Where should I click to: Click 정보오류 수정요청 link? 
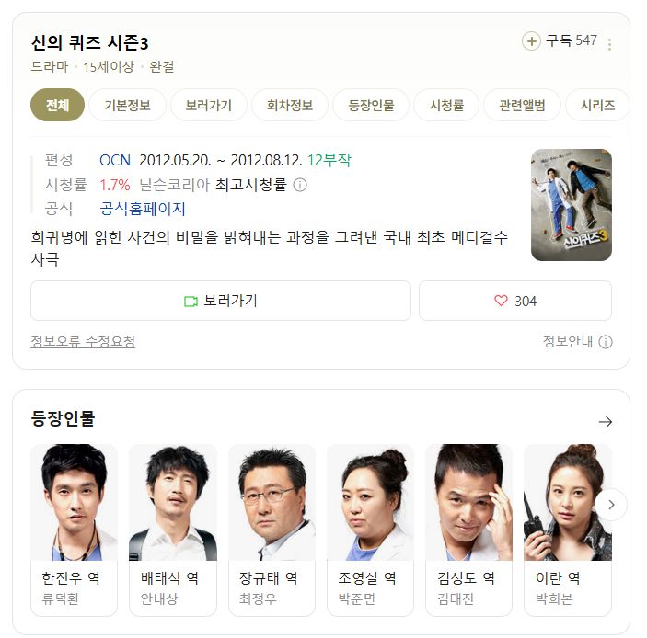[x=83, y=341]
